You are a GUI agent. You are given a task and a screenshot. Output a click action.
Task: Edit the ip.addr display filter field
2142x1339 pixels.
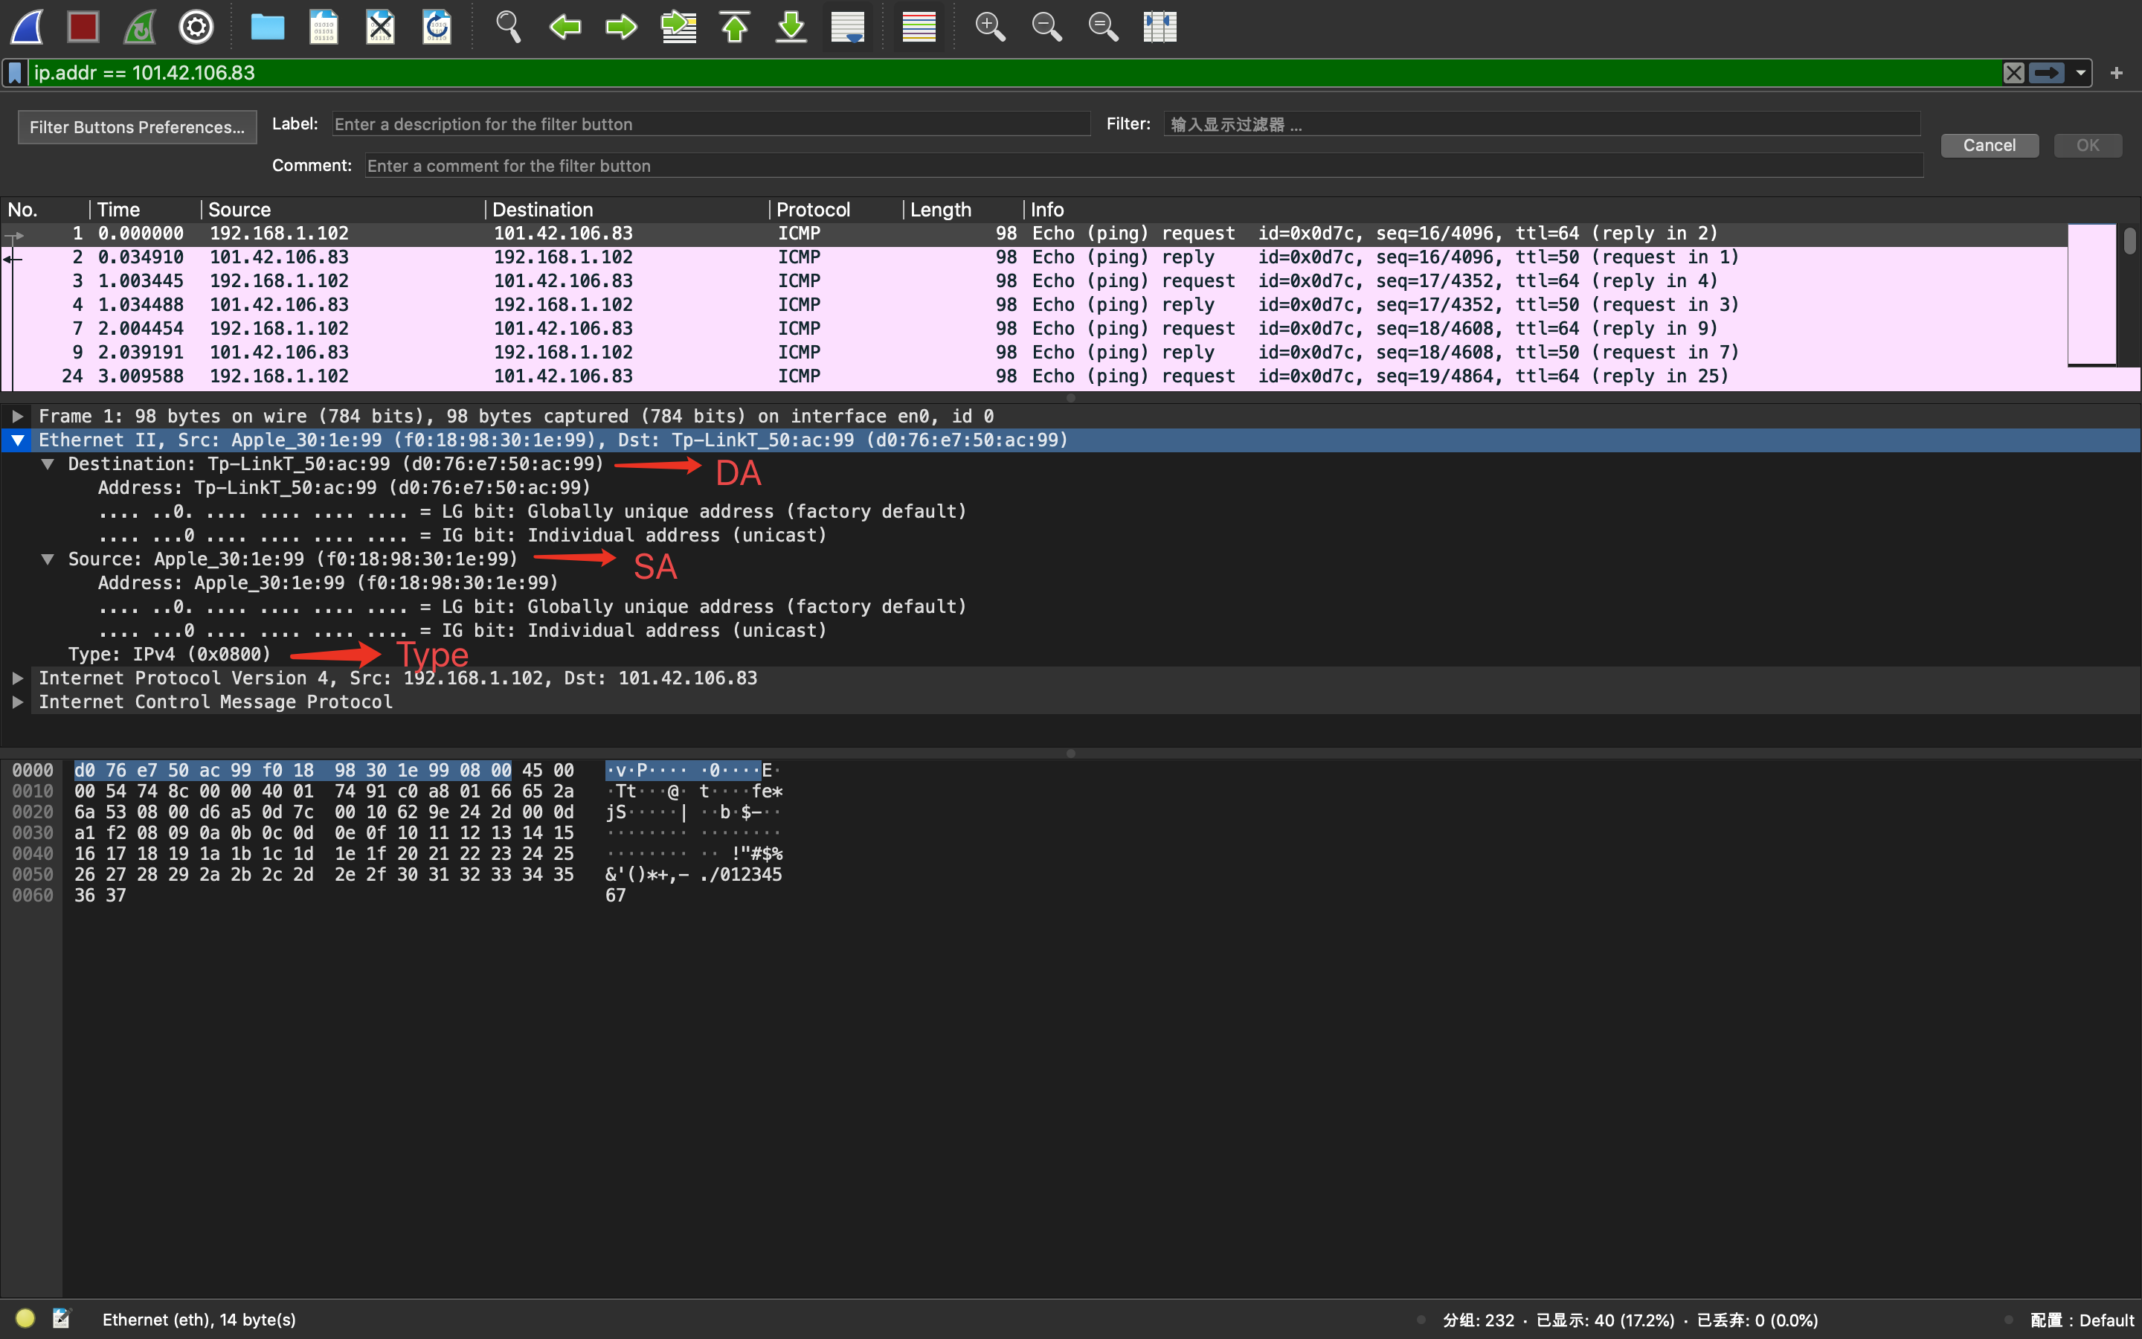click(x=1014, y=73)
